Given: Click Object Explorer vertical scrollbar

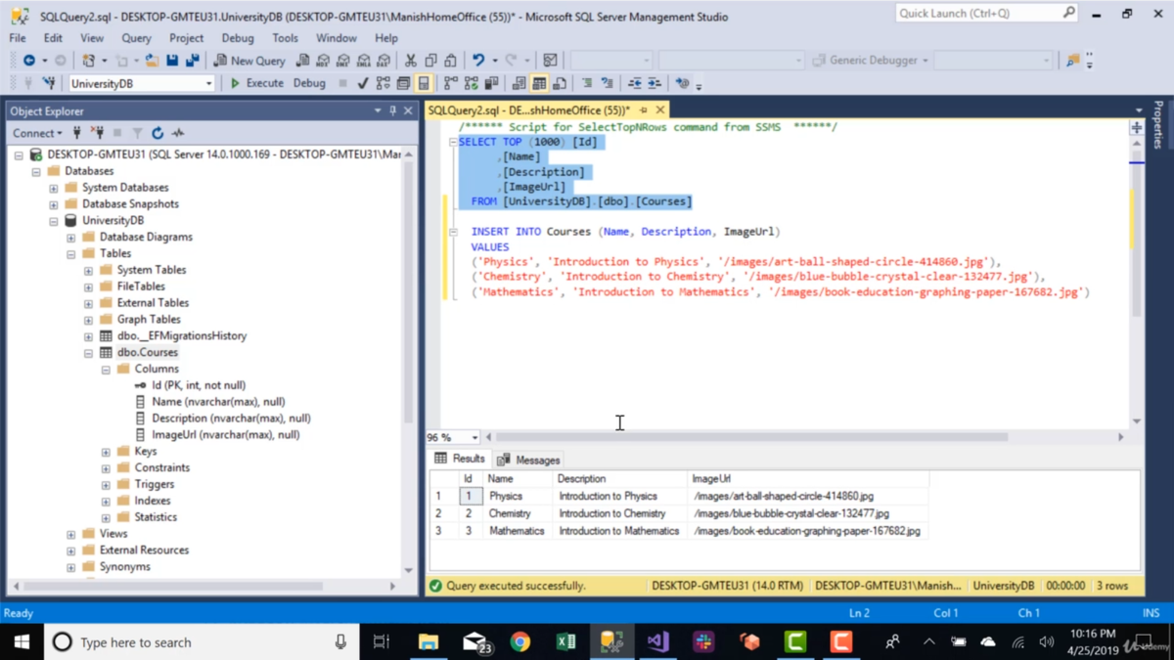Looking at the screenshot, I should [409, 293].
